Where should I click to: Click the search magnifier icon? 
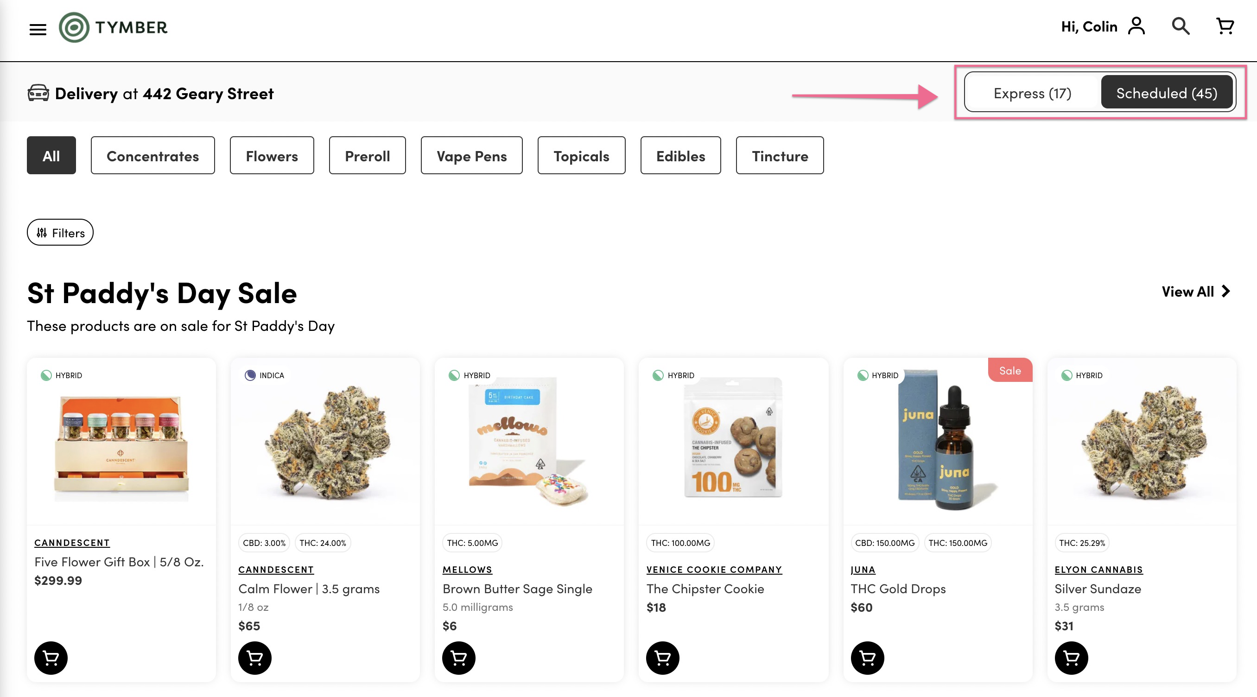(x=1181, y=26)
